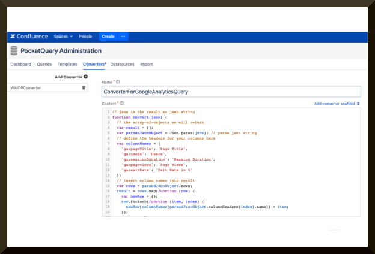The image size is (375, 254).
Task: Click the row.forEach code line
Action: [x=162, y=201]
